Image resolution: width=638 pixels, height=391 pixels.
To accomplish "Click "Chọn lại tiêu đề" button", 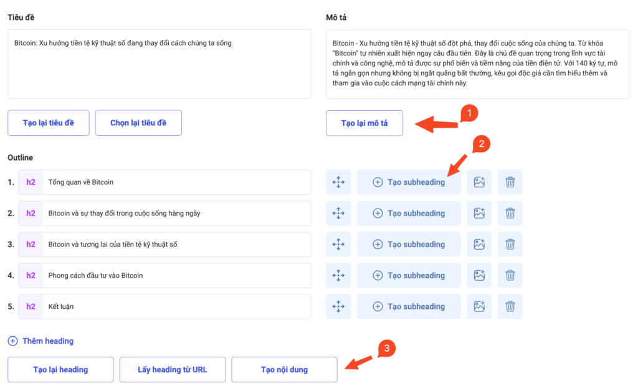I will point(138,123).
